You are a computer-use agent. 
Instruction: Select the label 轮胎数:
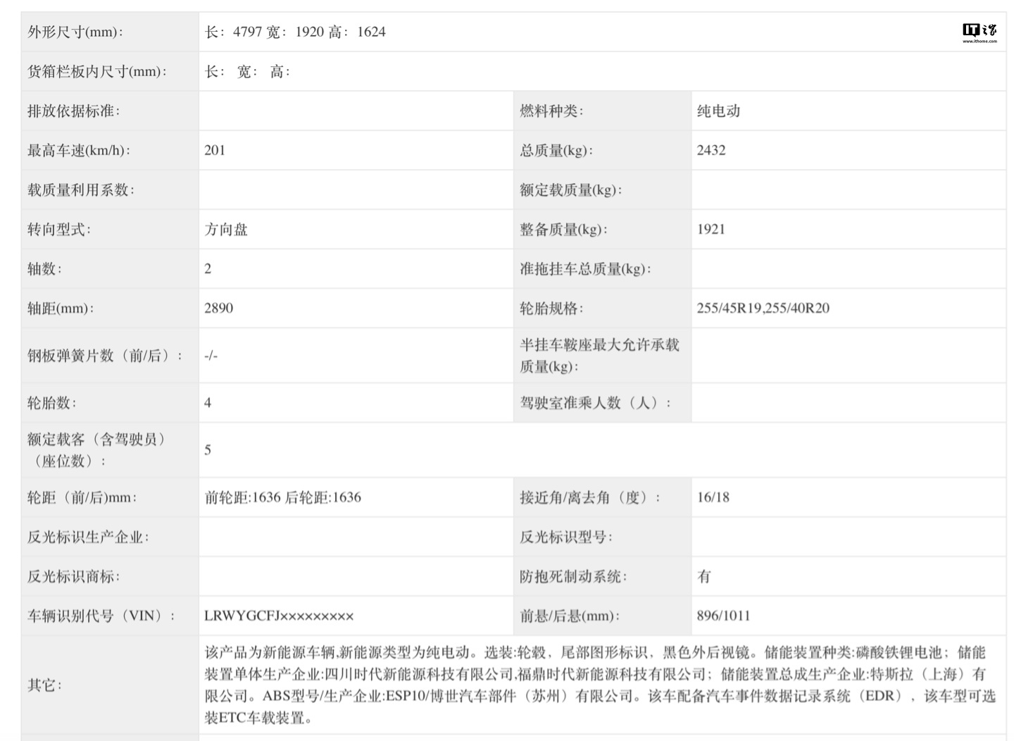[52, 403]
